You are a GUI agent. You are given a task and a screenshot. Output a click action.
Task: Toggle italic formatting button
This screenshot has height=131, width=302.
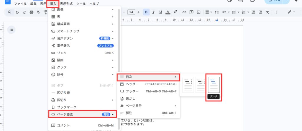tap(153, 12)
